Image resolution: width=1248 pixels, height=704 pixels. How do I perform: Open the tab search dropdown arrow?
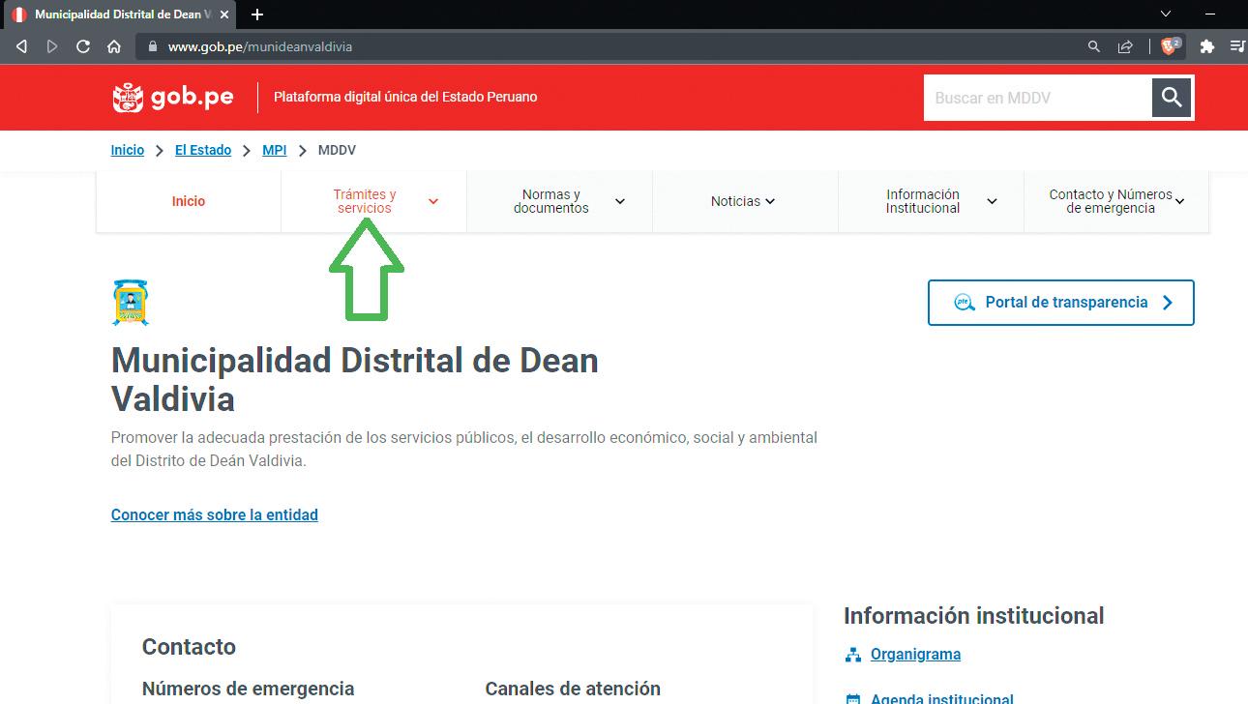pyautogui.click(x=1166, y=15)
